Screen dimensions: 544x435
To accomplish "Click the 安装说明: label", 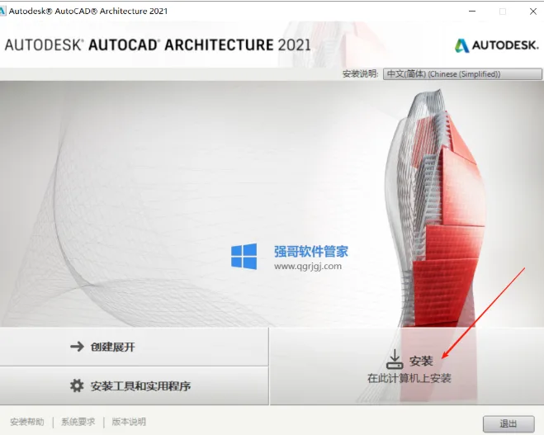I will coord(360,74).
